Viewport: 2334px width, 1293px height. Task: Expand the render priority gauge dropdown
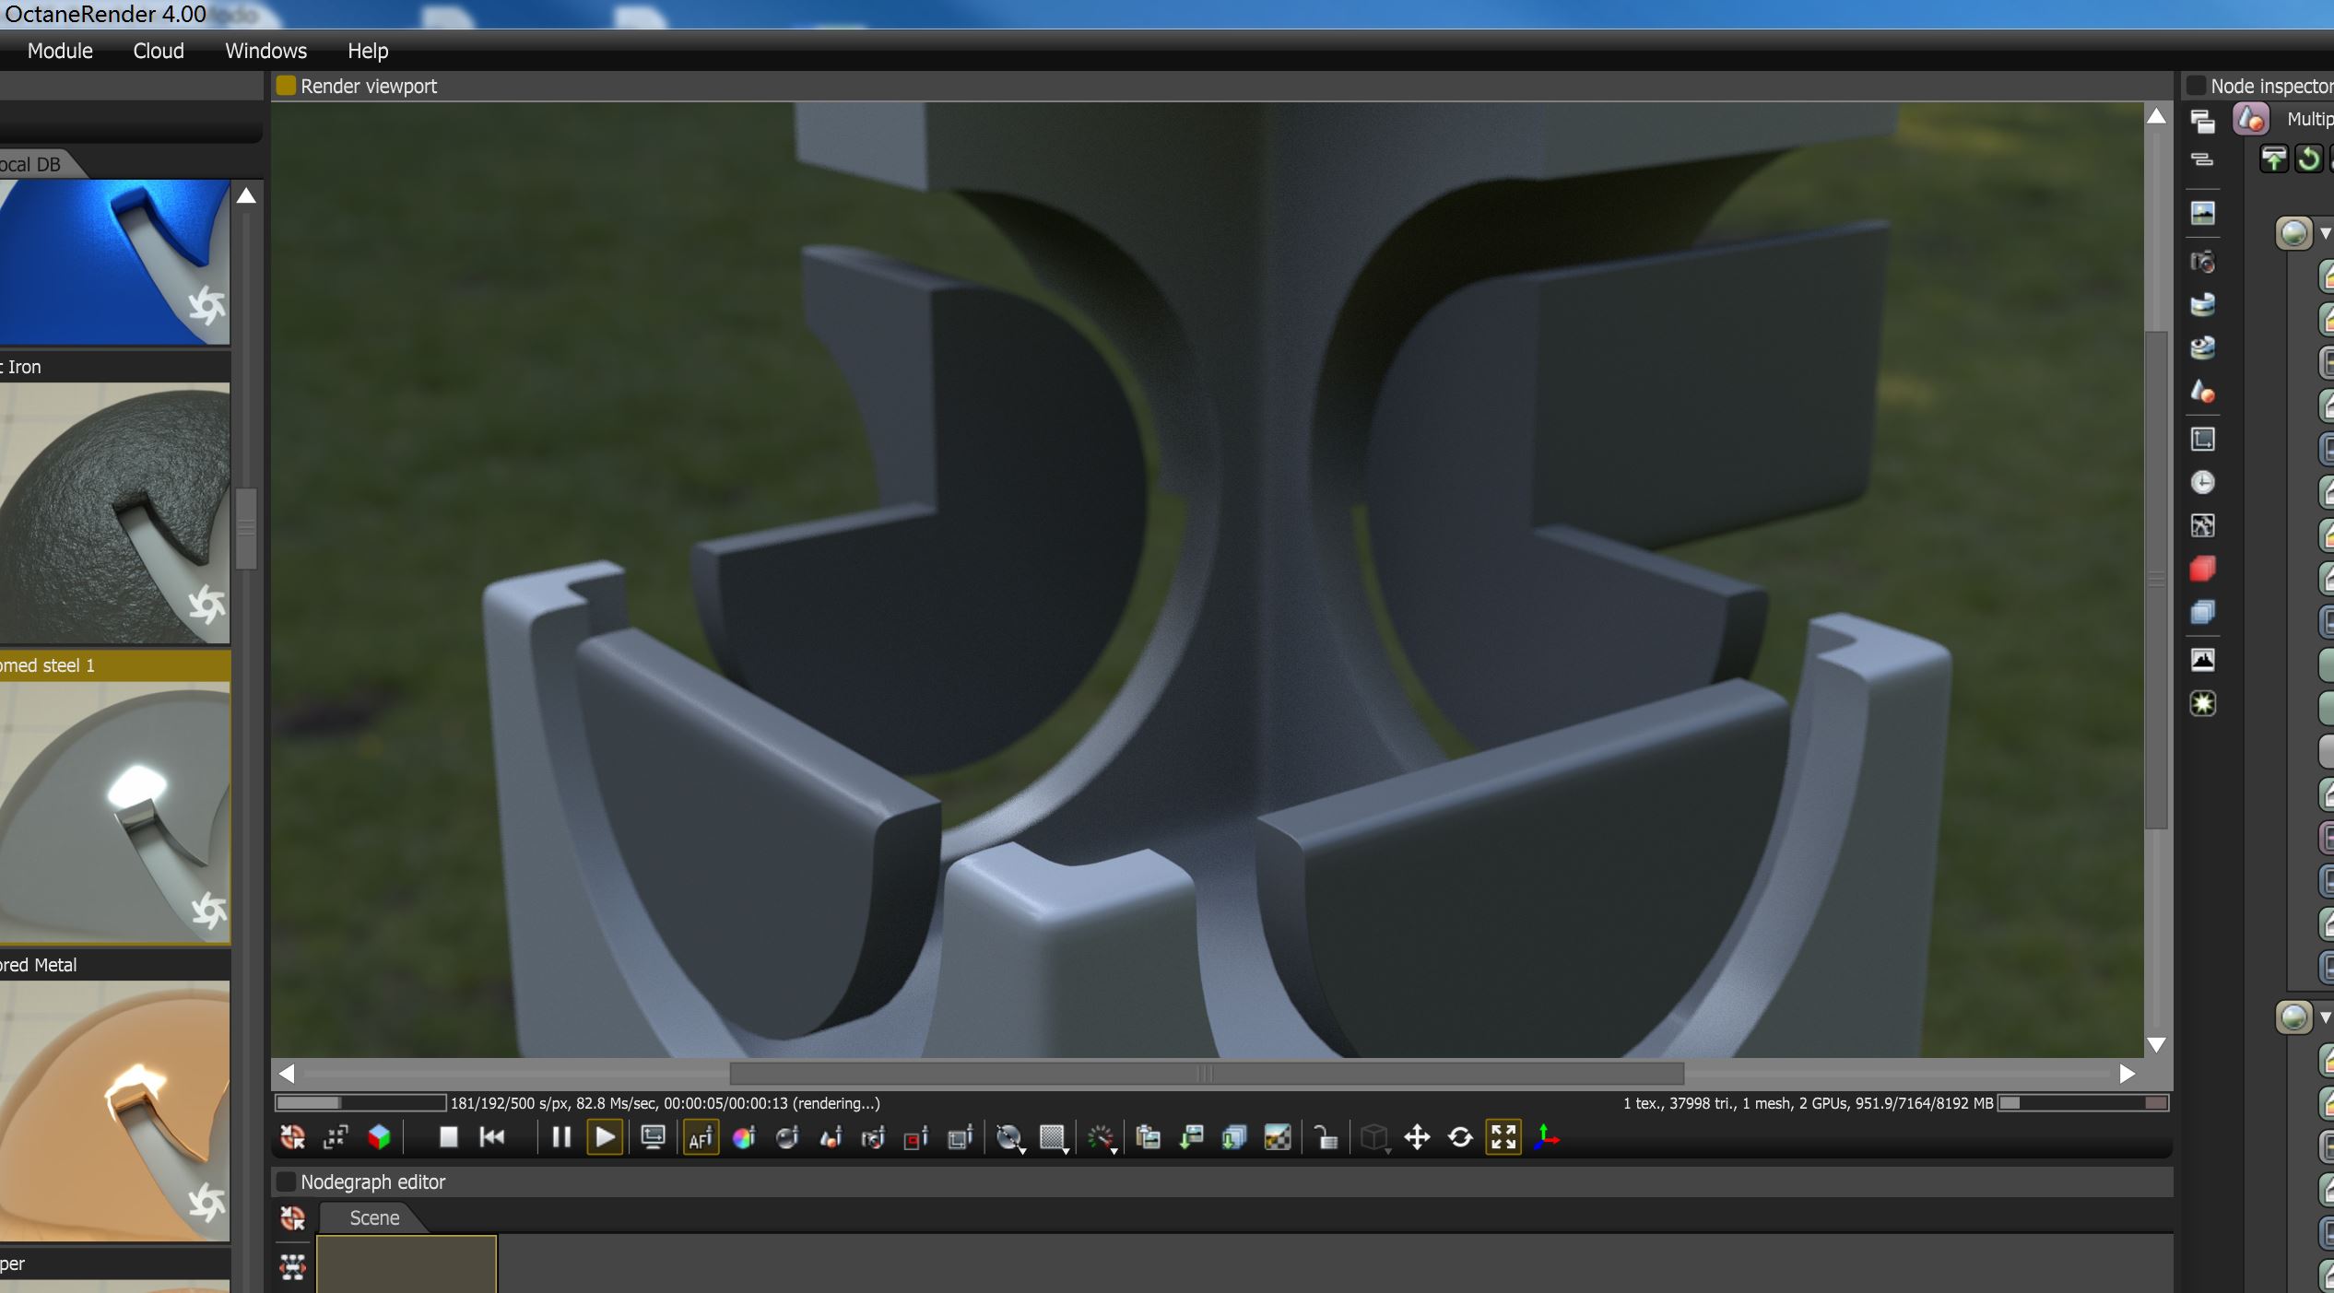click(x=1102, y=1140)
